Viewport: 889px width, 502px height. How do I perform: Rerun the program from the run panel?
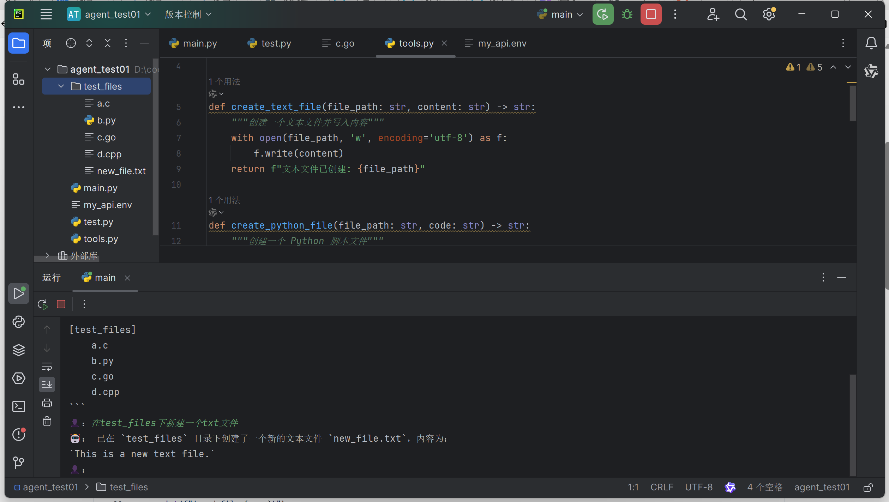pyautogui.click(x=42, y=304)
